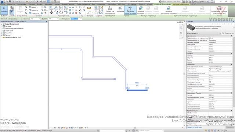The image size is (235, 132).
Task: Expand the Groups node in project browser
Action: (1, 35)
